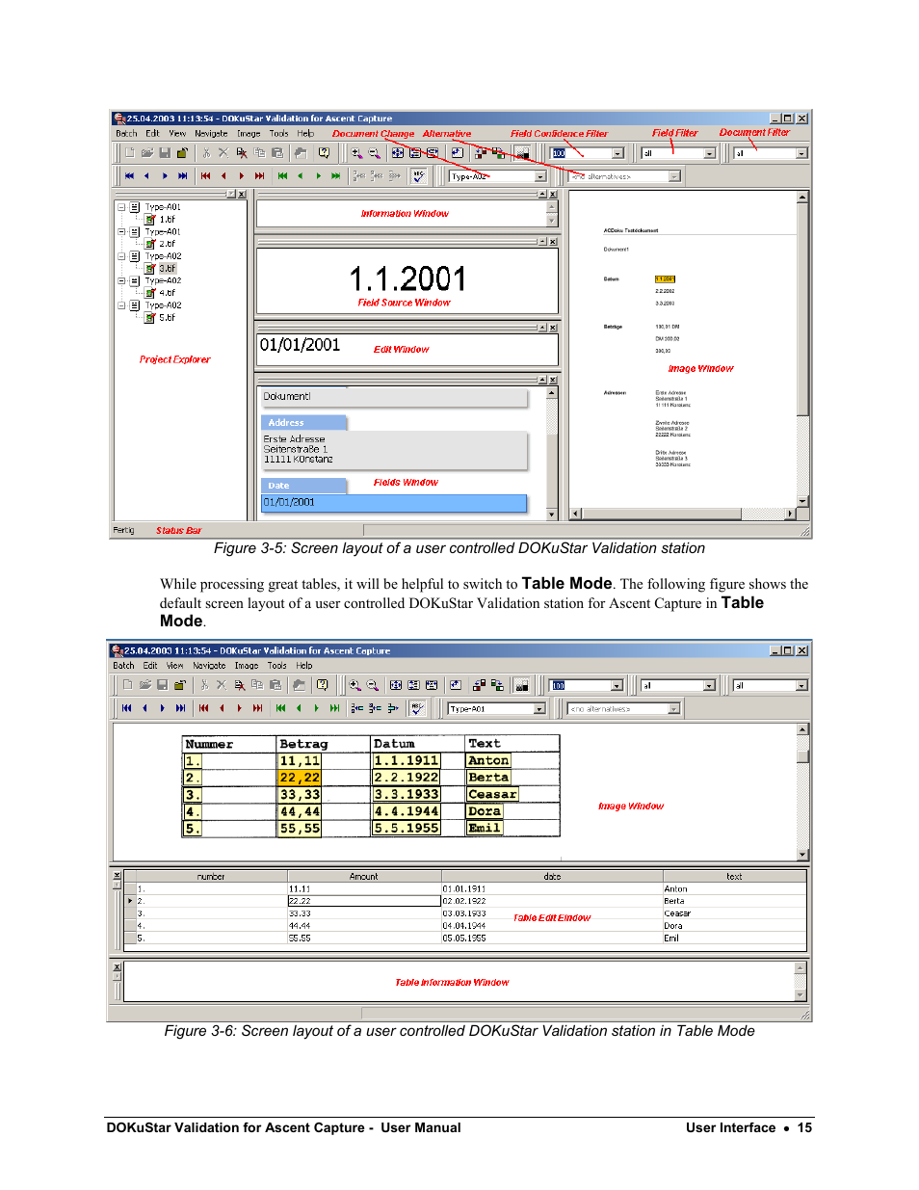Click Zoom out magnifier in Figure 3-5 window
Viewport: 919px width, 1190px height.
375,153
